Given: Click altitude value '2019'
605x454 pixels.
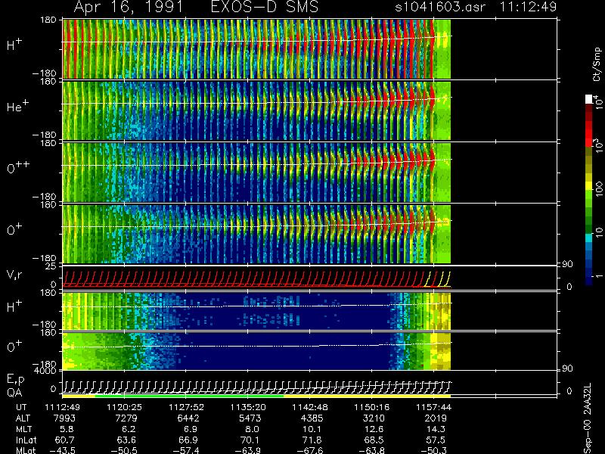Looking at the screenshot, I should click(x=436, y=418).
